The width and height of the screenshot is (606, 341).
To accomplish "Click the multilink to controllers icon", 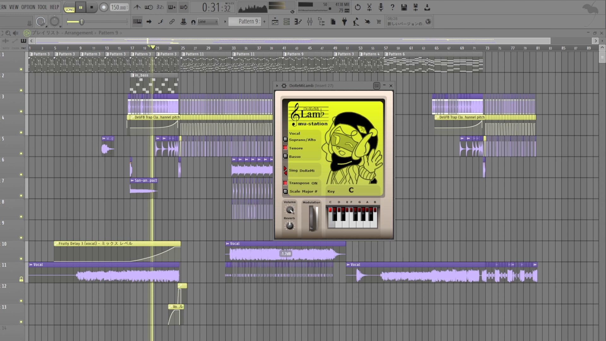I will click(x=183, y=21).
